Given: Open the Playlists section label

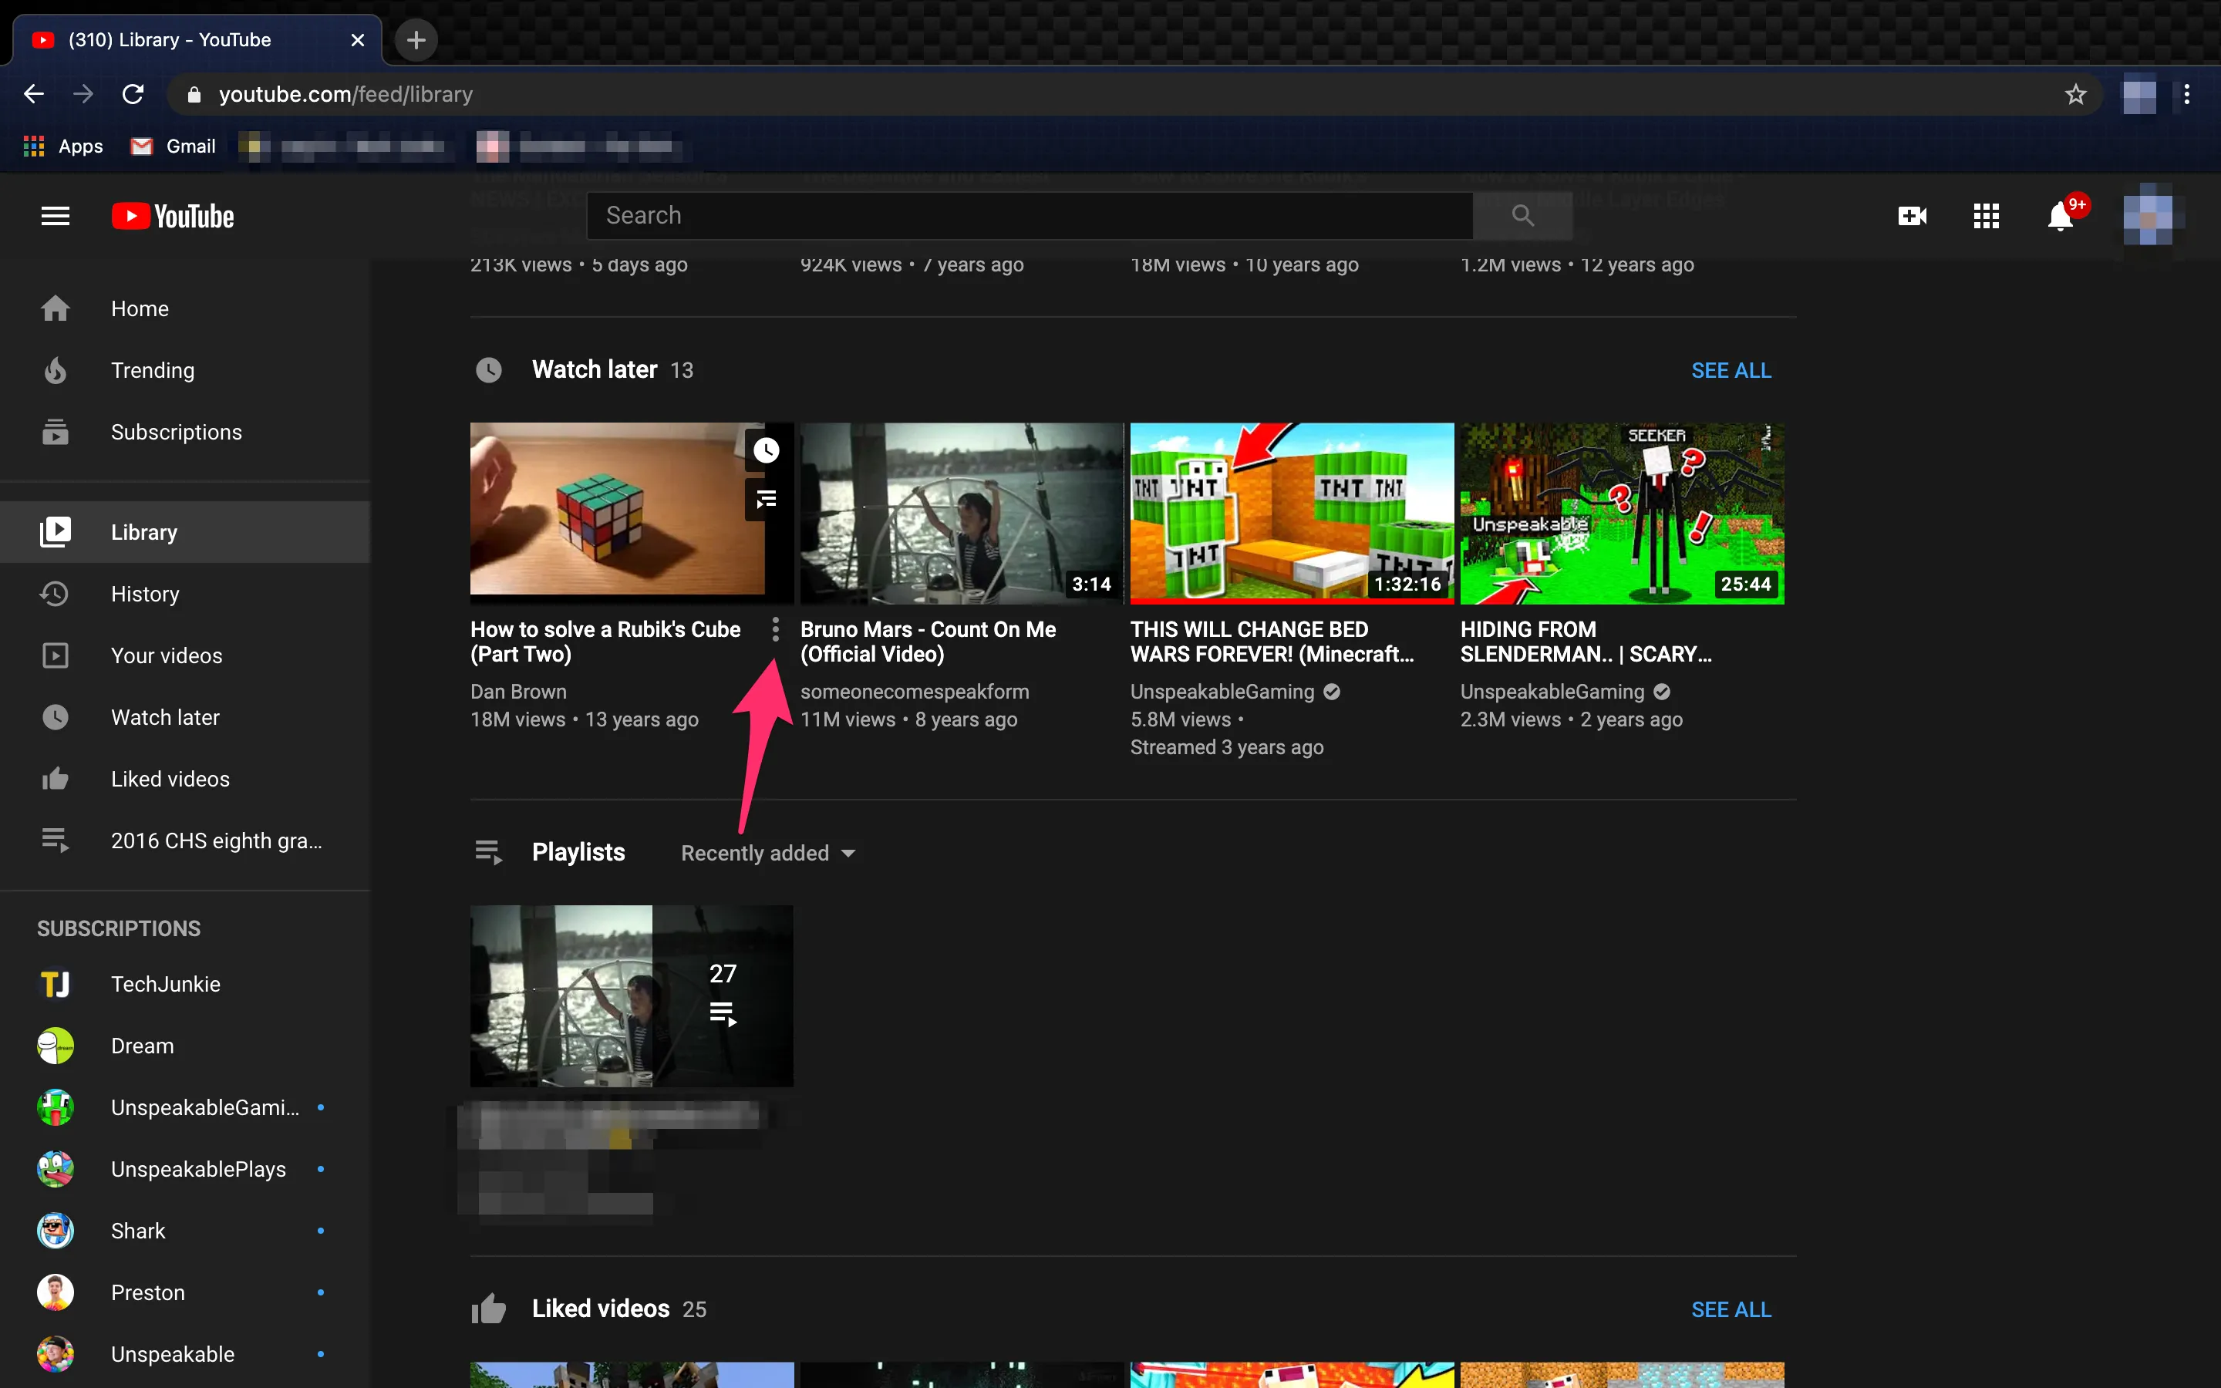Looking at the screenshot, I should 578,852.
